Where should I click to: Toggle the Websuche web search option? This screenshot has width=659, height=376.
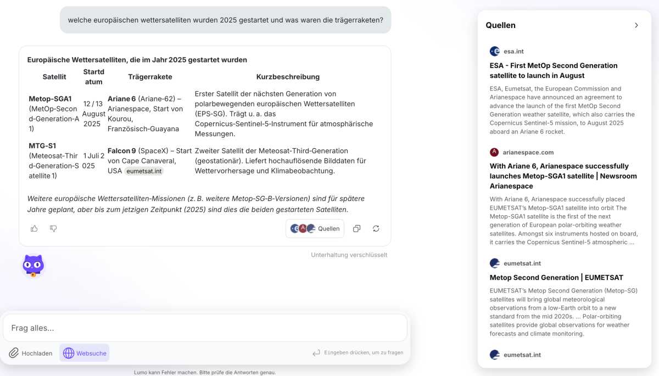pos(85,353)
